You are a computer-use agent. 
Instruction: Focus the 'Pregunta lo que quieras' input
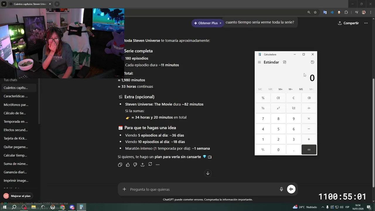202,189
